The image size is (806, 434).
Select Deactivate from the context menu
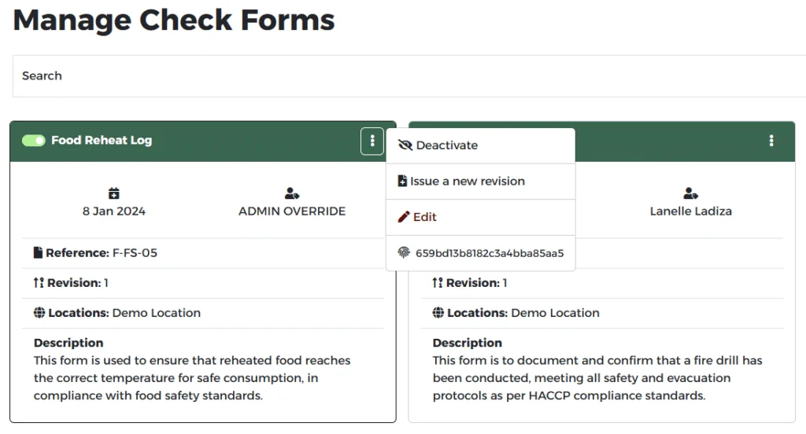coord(446,145)
